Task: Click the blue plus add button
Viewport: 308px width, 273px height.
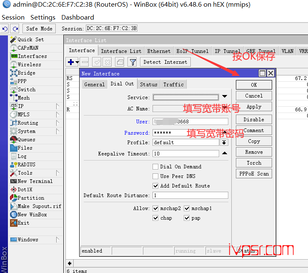Action: (x=71, y=62)
